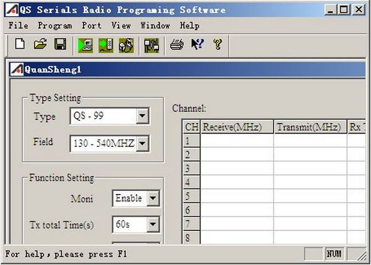Save using the floppy disk icon
Image resolution: width=371 pixels, height=265 pixels.
click(61, 44)
